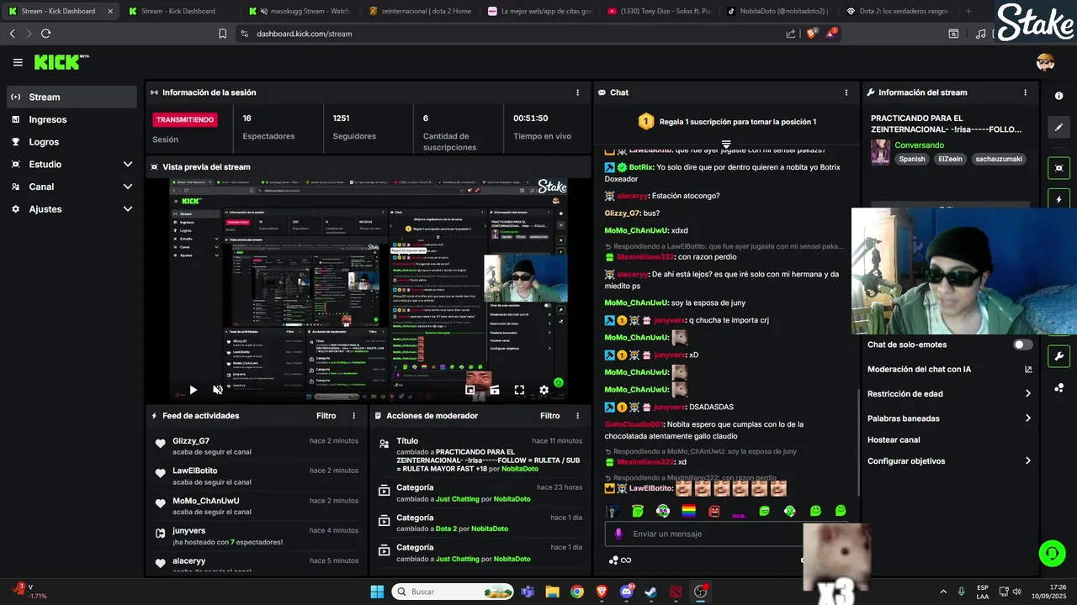Viewport: 1077px width, 605px height.
Task: Click the gift subscription banner in chat
Action: 727,122
